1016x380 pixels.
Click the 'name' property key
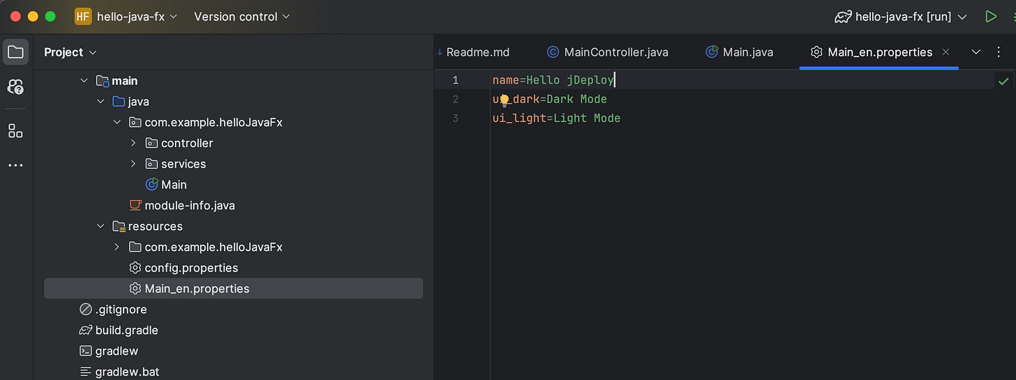point(506,81)
